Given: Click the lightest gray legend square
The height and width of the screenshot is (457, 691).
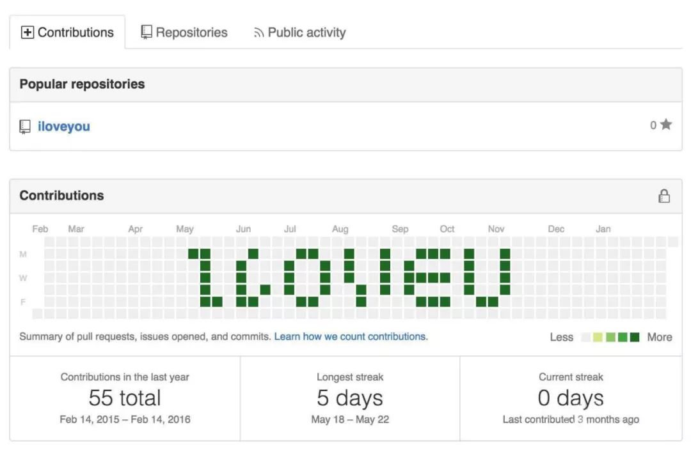Looking at the screenshot, I should (585, 337).
